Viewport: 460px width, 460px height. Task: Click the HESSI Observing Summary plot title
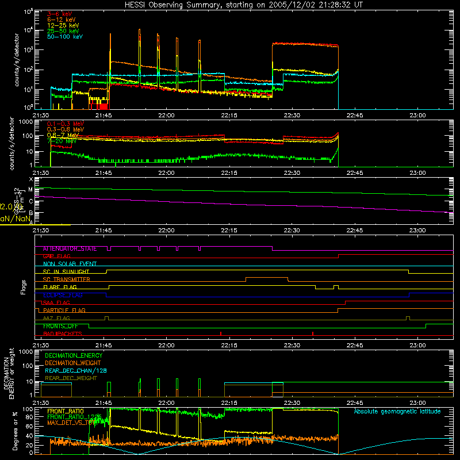point(243,5)
